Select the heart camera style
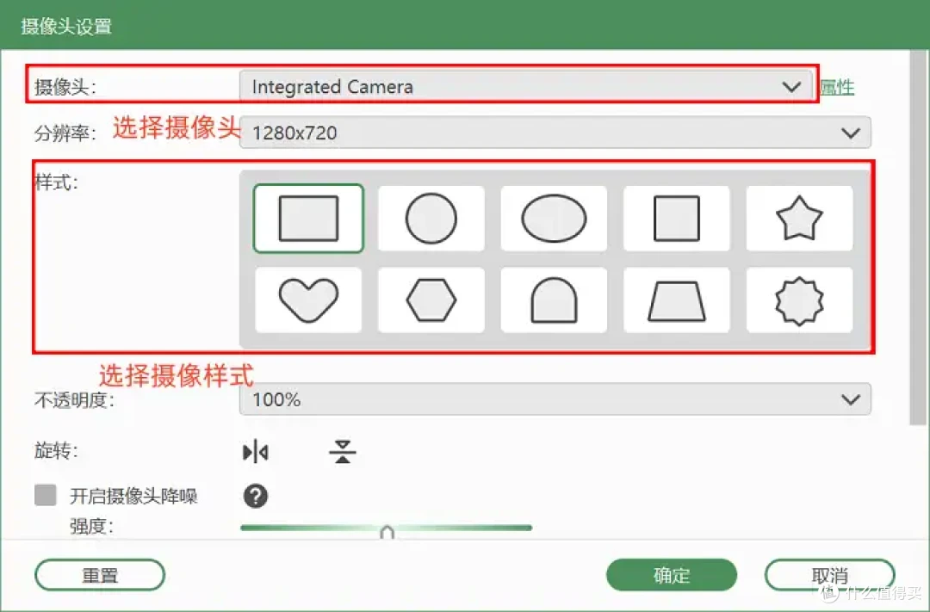Screen dimensions: 930x612 pyautogui.click(x=307, y=300)
